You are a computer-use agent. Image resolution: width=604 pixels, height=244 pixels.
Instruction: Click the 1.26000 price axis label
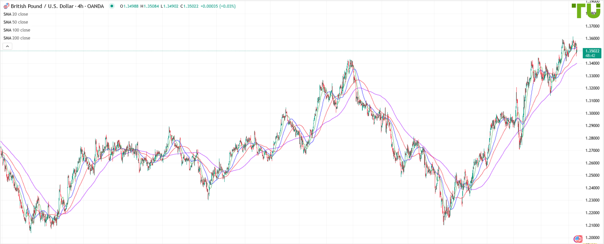click(592, 163)
